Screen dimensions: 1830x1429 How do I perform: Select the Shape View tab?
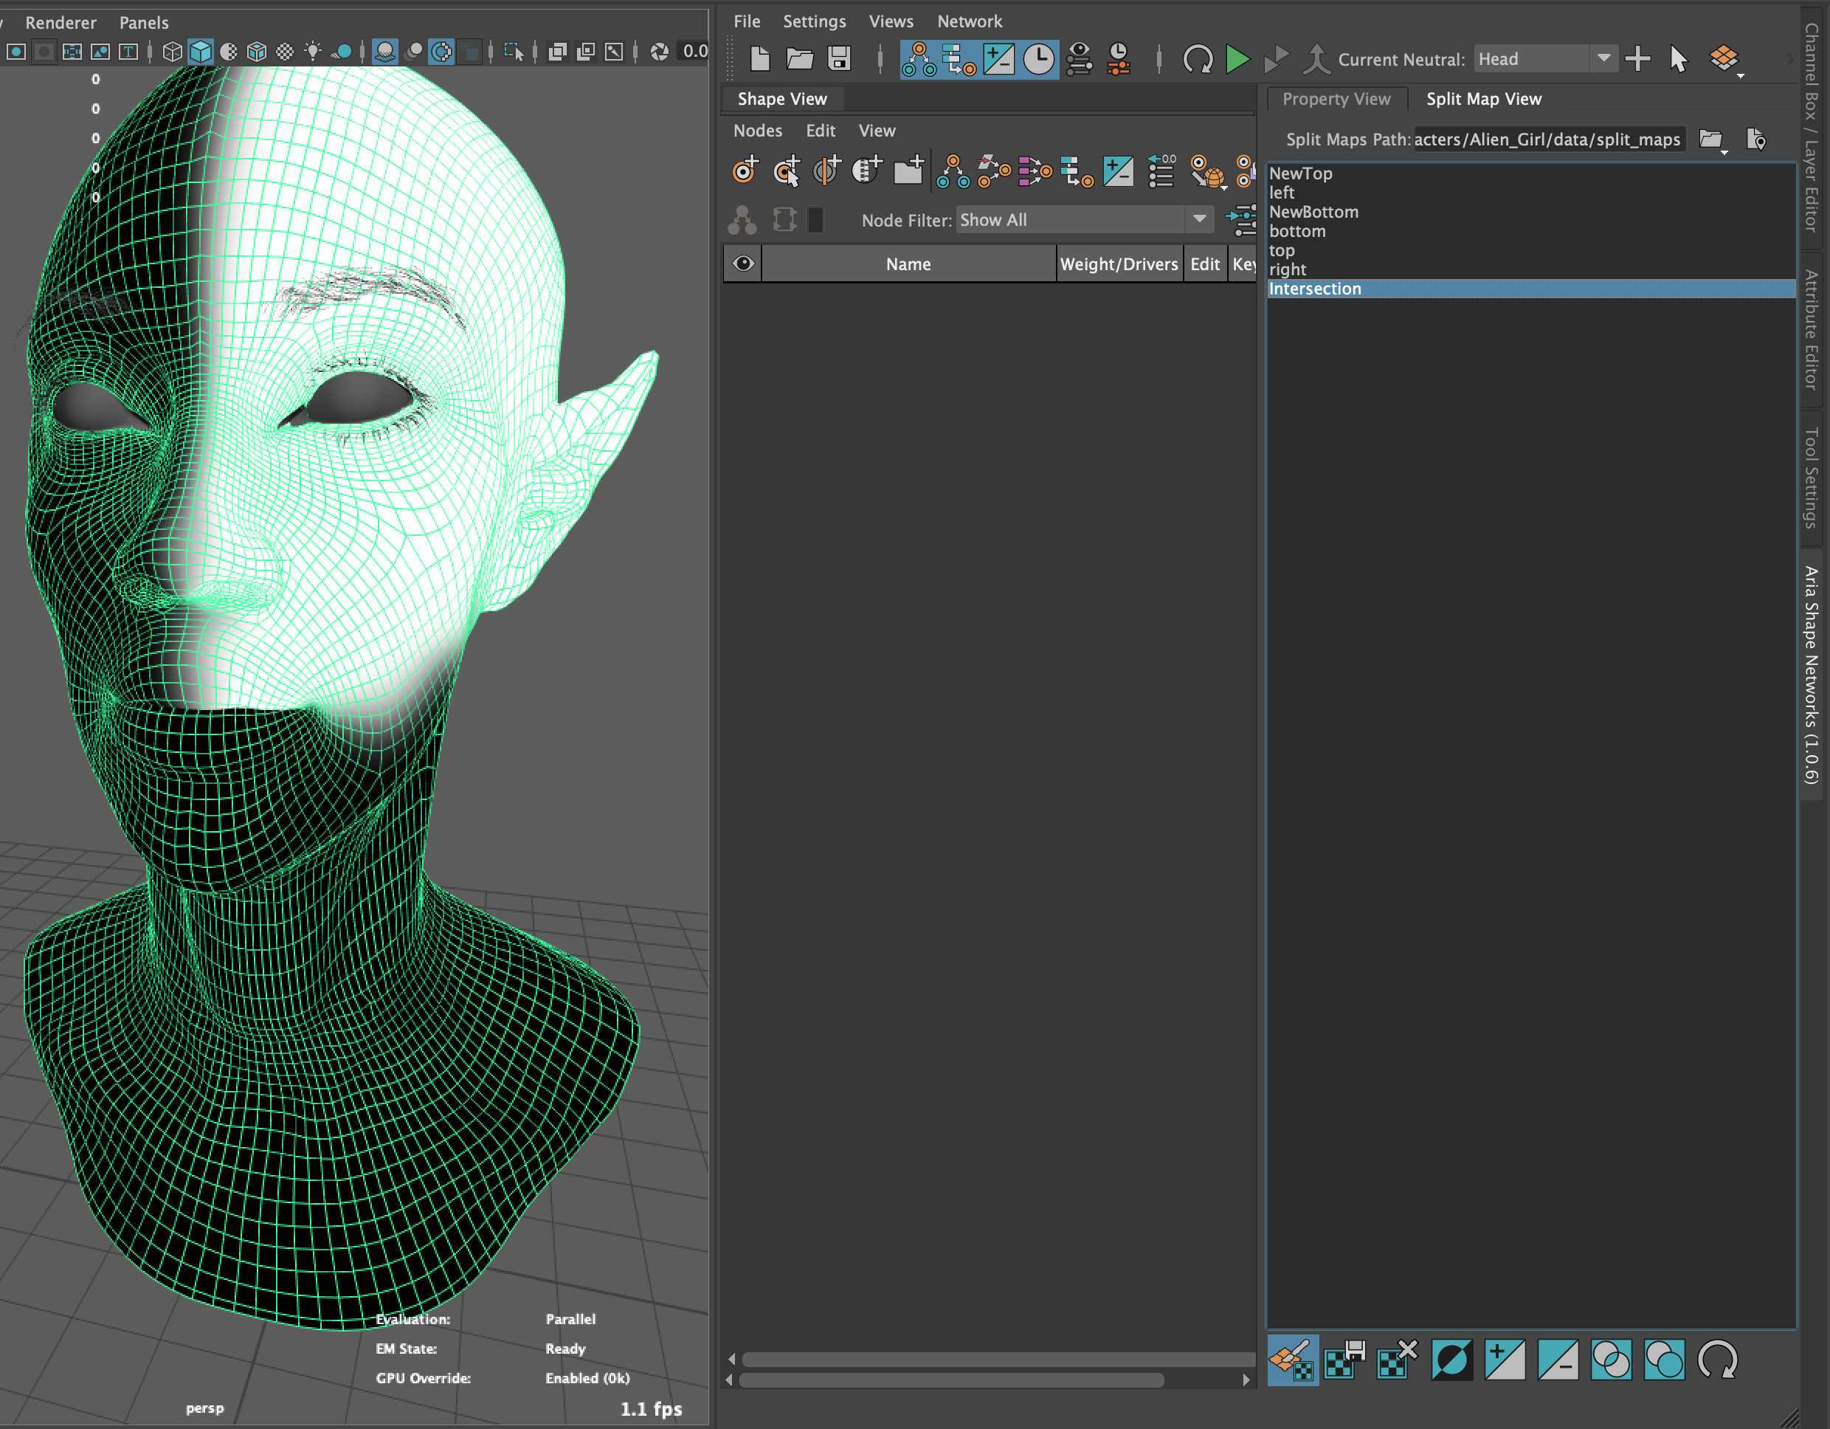pos(781,99)
